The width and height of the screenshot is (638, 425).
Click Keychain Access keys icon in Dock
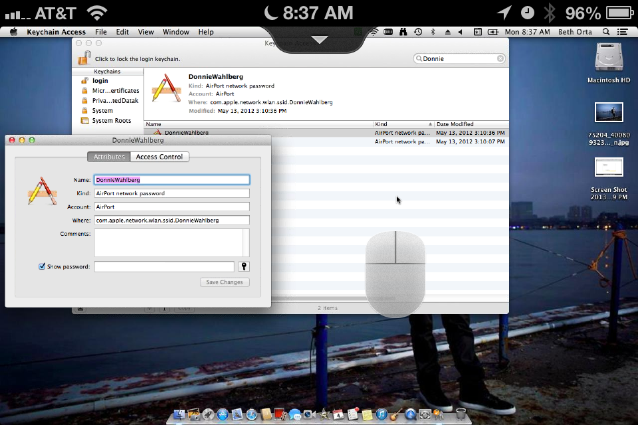[x=438, y=414]
